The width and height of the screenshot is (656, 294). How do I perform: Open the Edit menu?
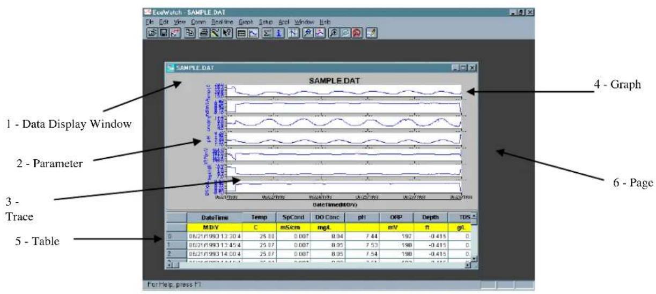164,22
